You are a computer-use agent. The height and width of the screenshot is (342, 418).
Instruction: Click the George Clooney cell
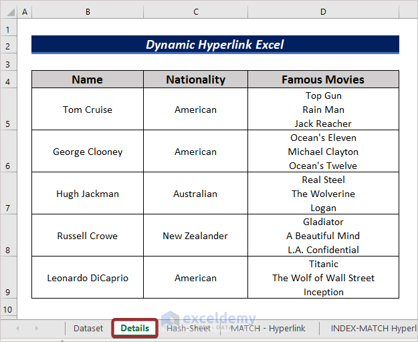[88, 151]
